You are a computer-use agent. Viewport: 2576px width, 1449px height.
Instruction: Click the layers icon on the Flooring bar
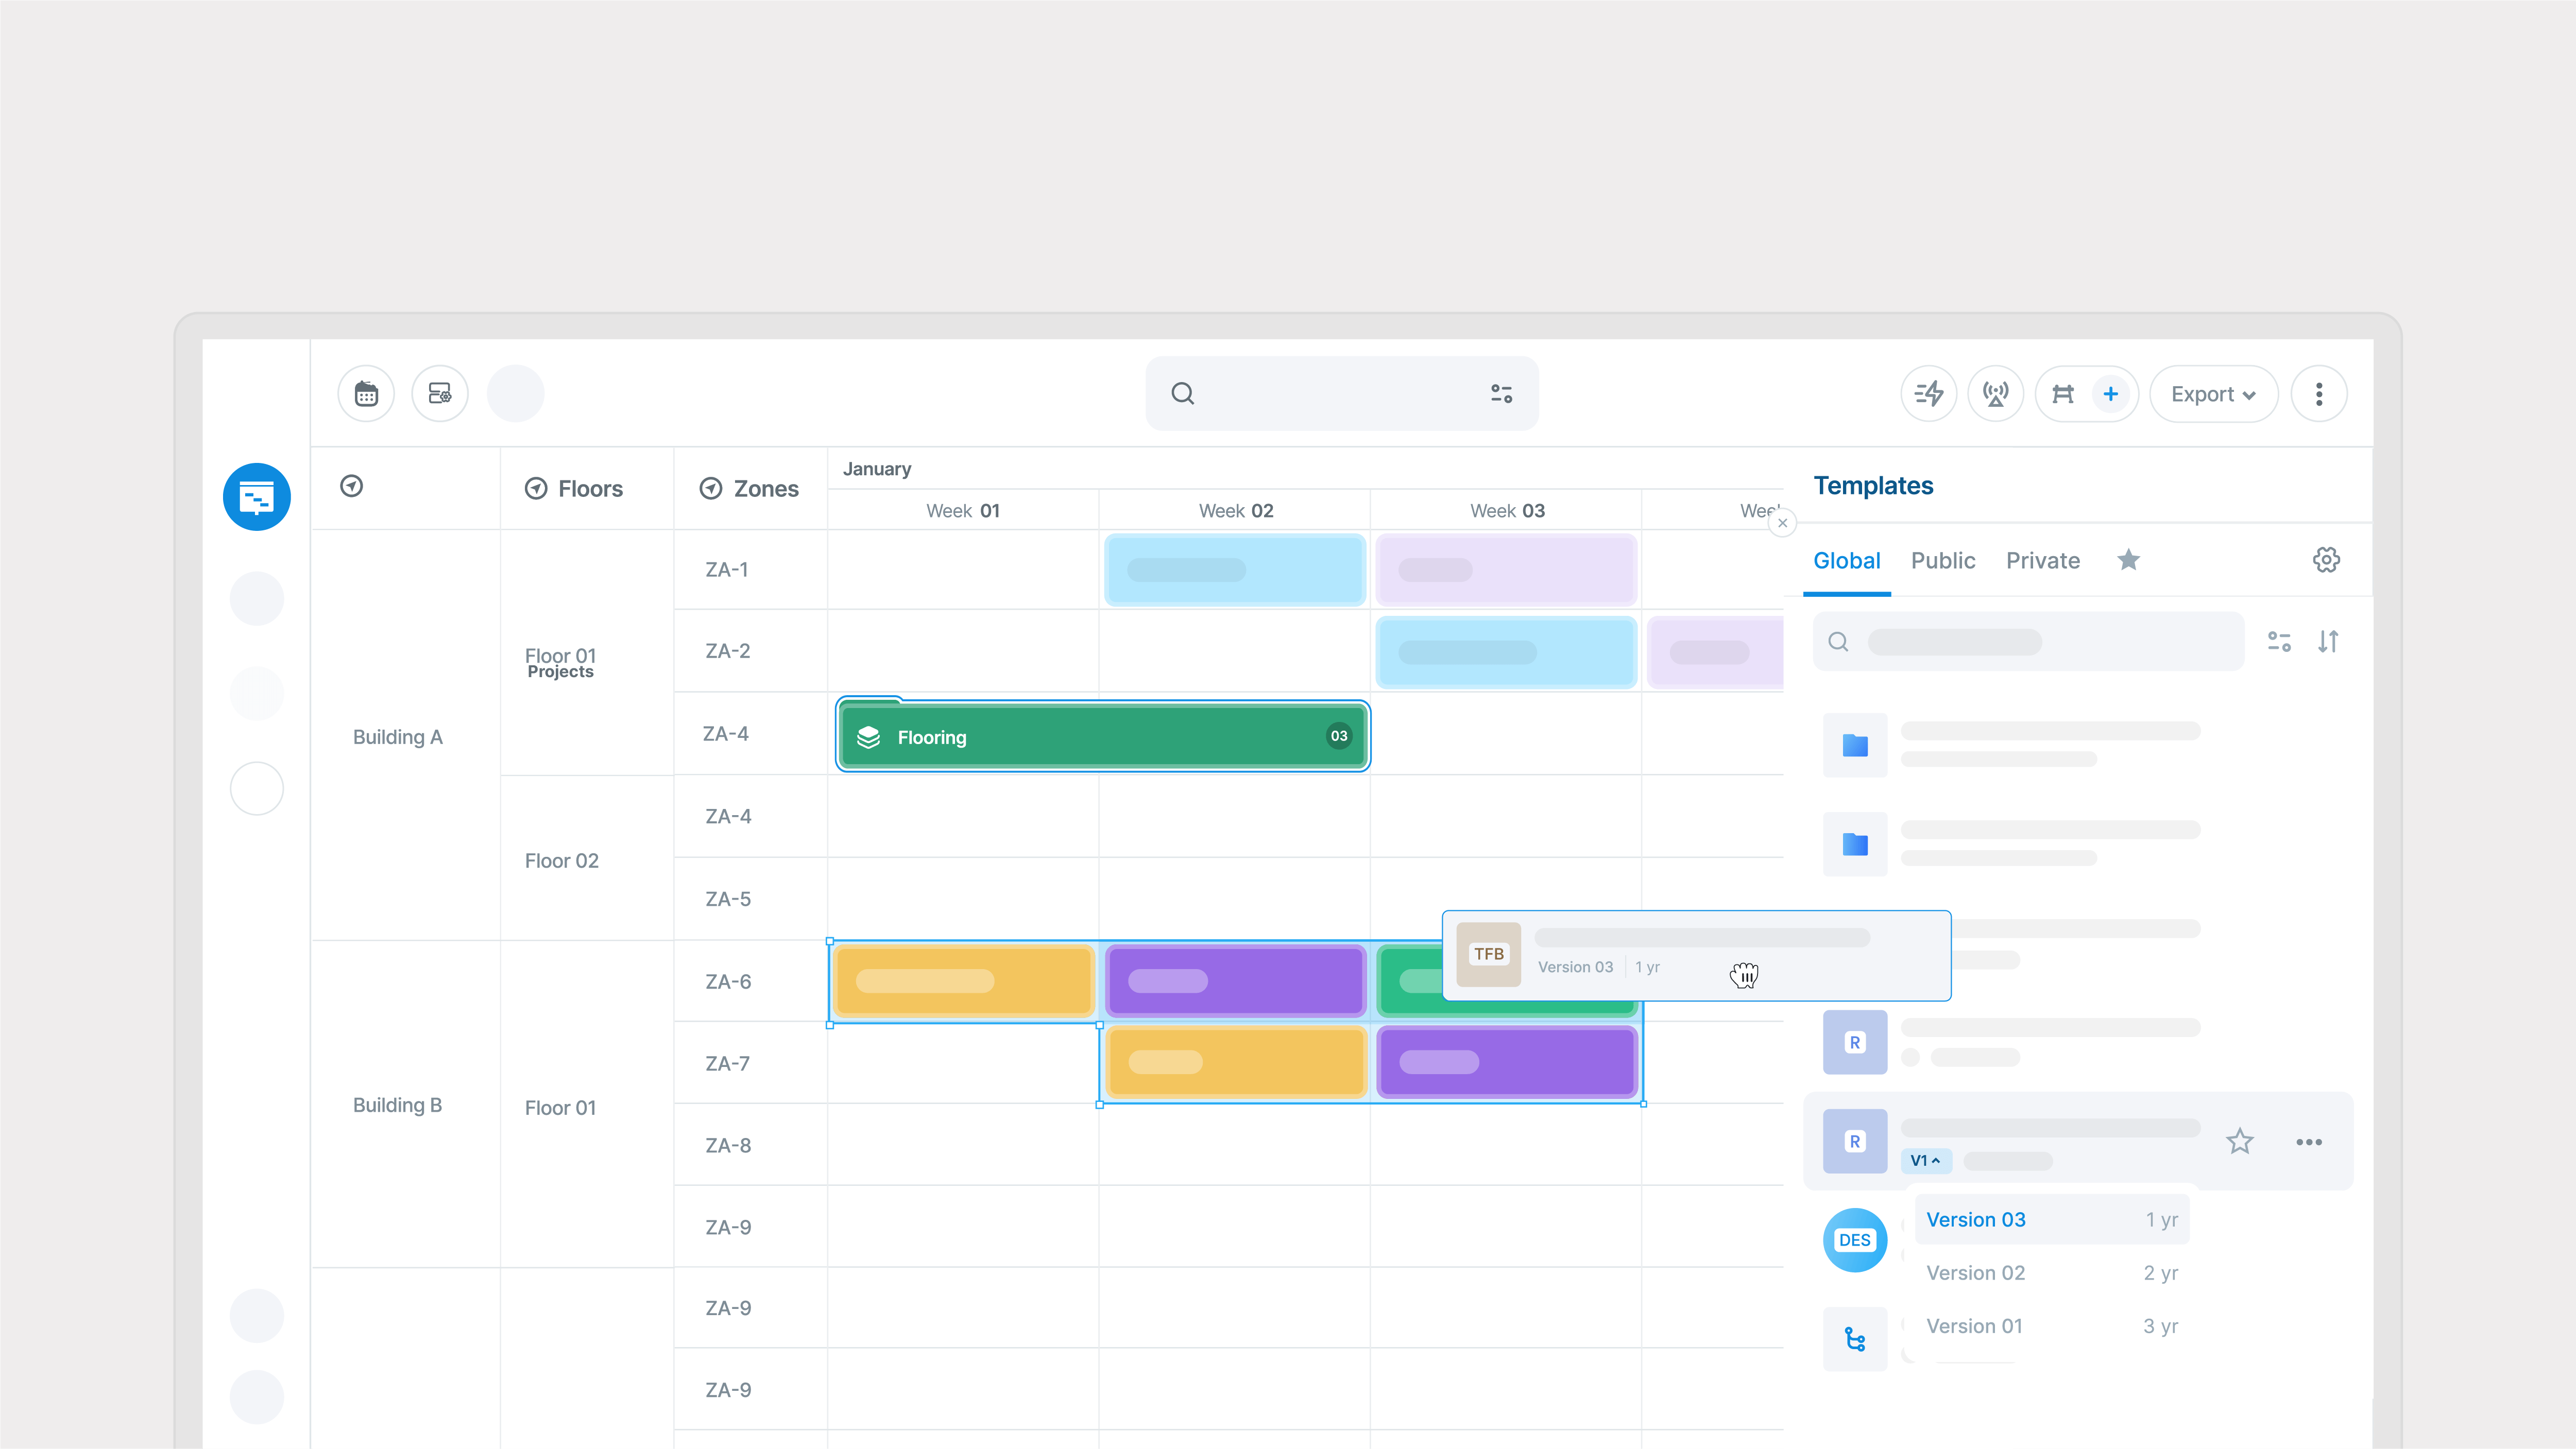click(869, 736)
